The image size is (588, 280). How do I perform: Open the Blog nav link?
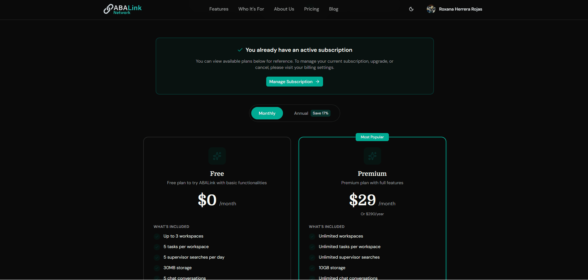[334, 9]
